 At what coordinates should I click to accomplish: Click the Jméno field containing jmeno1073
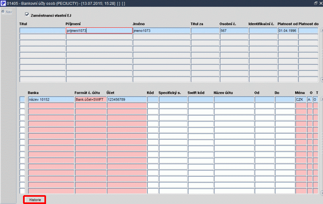tap(161, 31)
